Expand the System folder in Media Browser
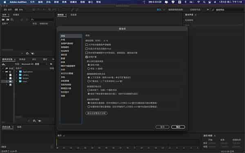This screenshot has height=153, width=245. 17,78
